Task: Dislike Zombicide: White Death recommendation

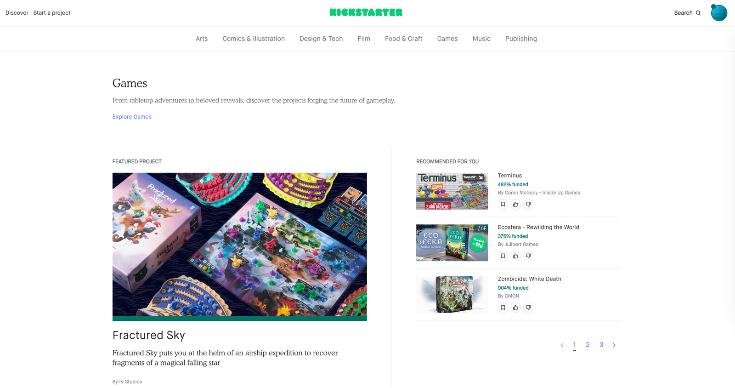Action: click(529, 308)
